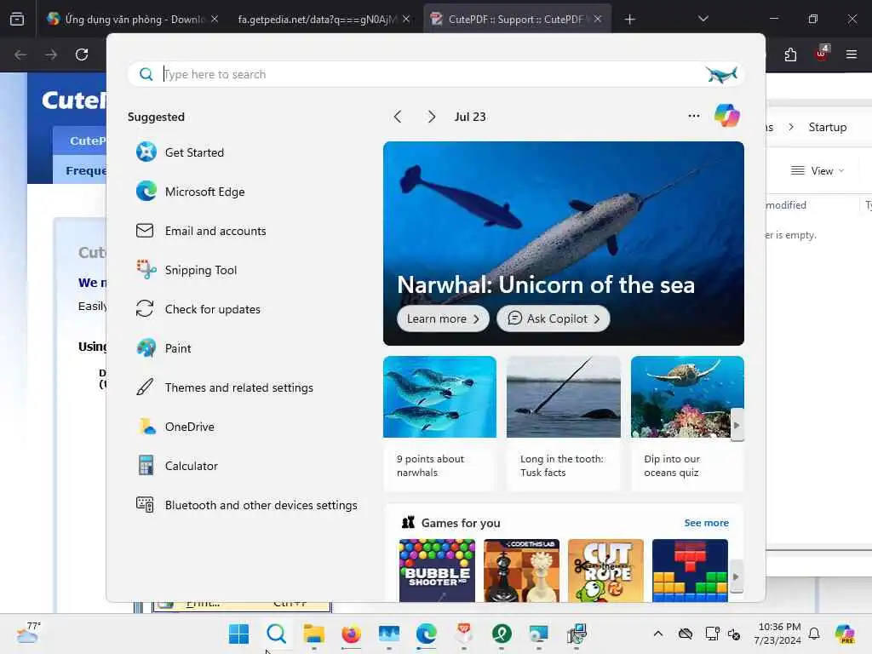
Task: Close the CutePDF Support tab
Action: pyautogui.click(x=597, y=19)
